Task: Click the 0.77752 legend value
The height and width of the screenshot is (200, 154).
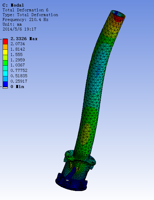Action: (x=19, y=71)
